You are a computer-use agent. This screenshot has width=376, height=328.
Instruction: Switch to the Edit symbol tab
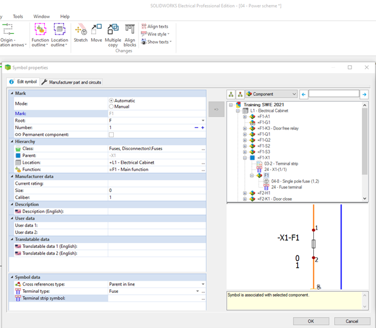pyautogui.click(x=23, y=82)
